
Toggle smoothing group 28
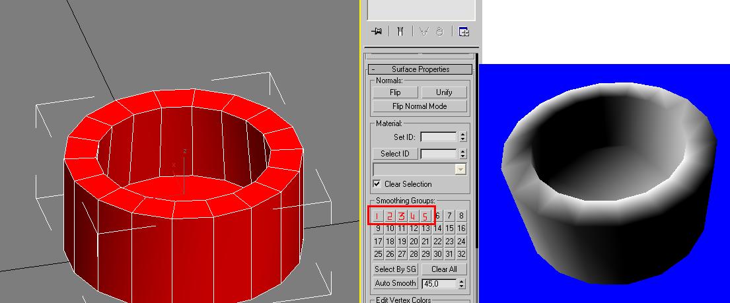coord(414,254)
